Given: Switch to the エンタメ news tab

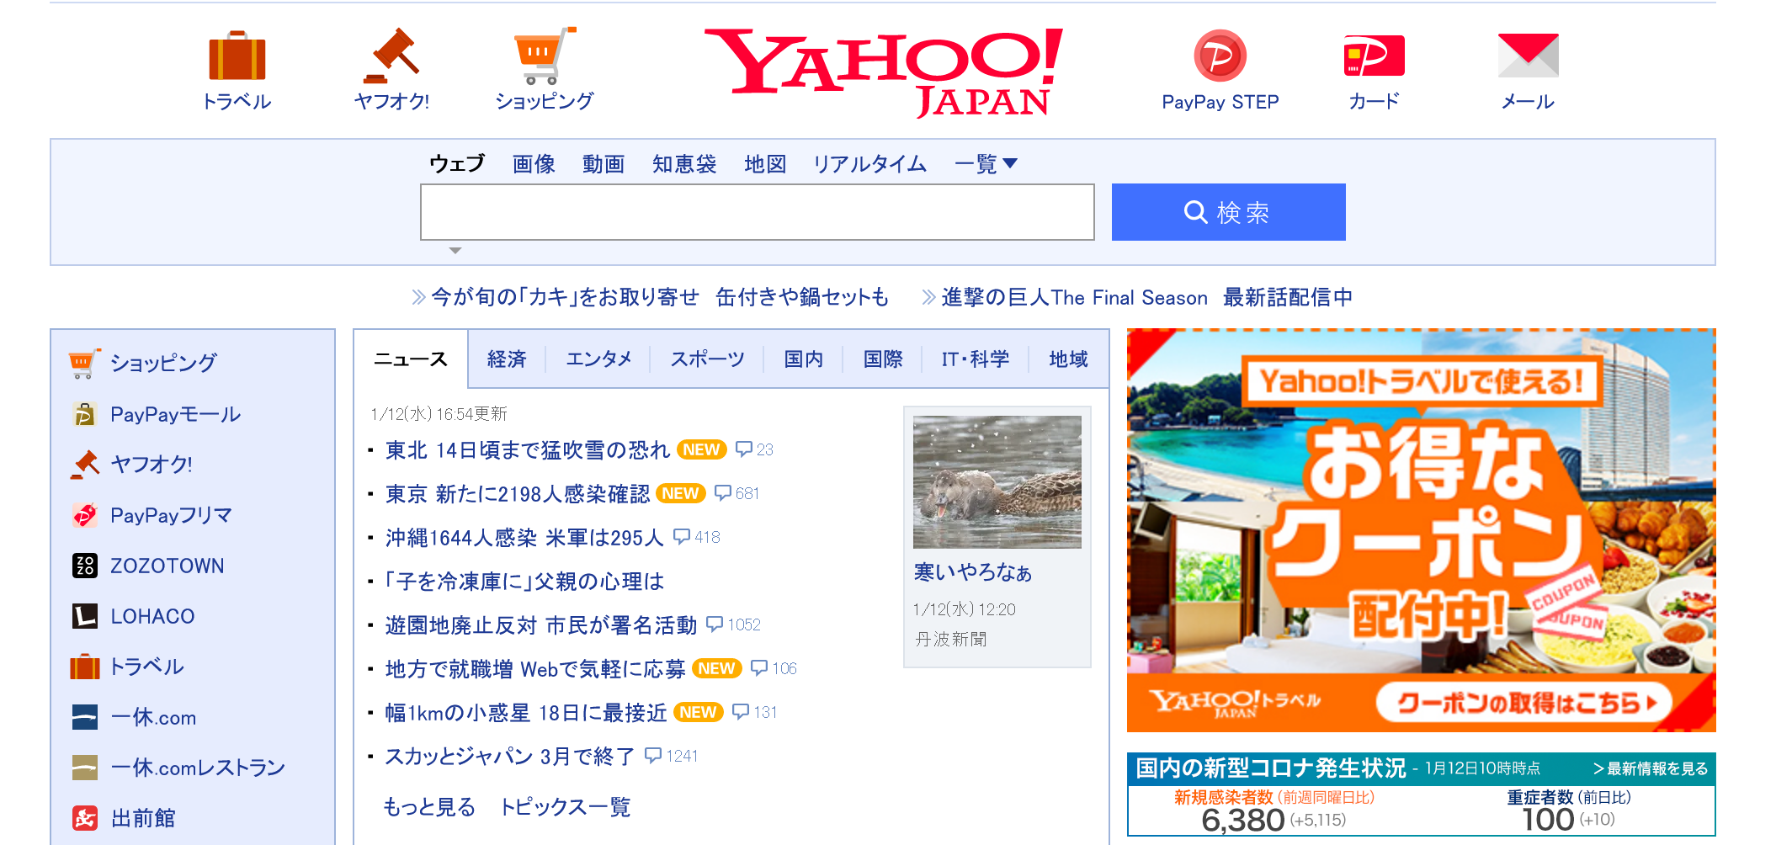Looking at the screenshot, I should click(x=598, y=359).
